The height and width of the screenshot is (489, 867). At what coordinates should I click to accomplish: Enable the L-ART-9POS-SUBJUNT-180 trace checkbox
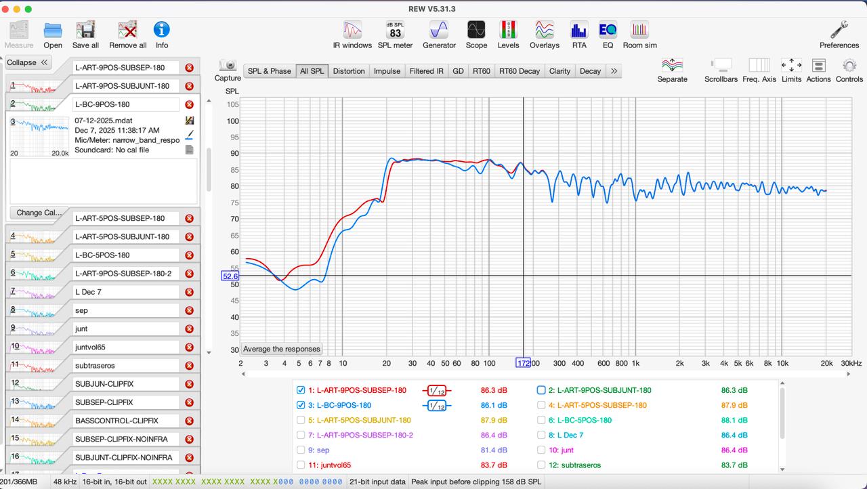tap(541, 390)
